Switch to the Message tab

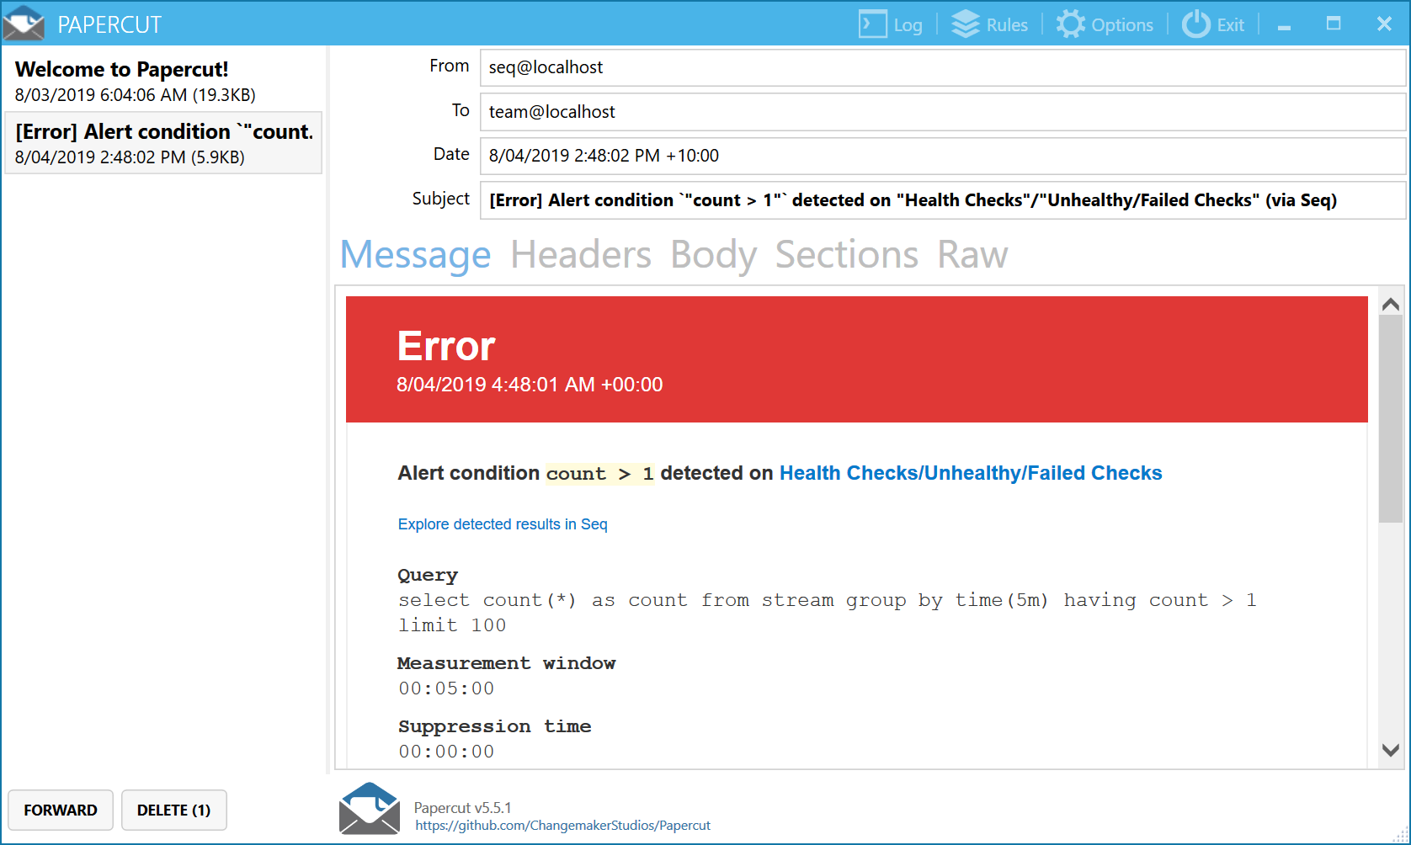pyautogui.click(x=415, y=254)
